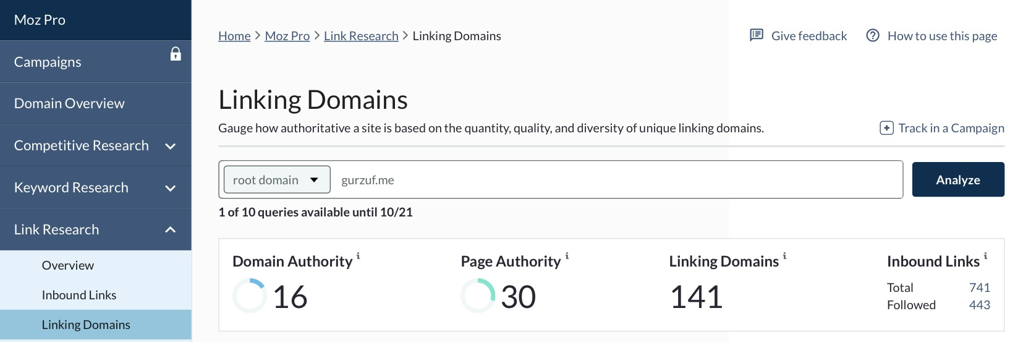
Task: Go to Domain Overview
Action: [96, 103]
